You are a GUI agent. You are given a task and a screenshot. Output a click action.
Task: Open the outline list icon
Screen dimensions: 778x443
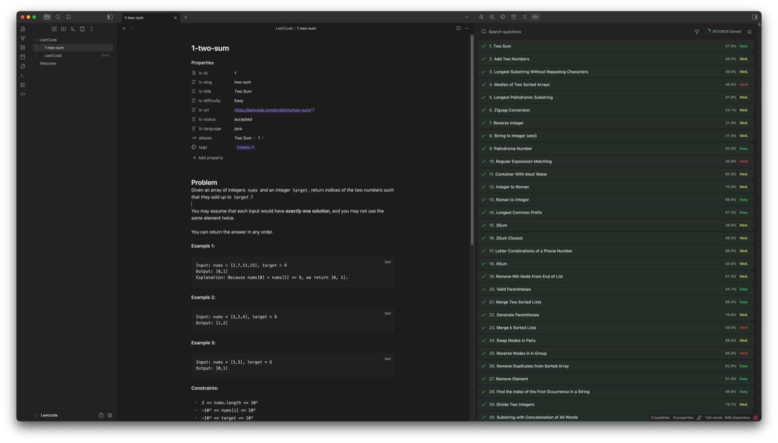524,17
